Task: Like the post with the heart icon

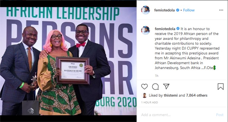Action: [144, 87]
